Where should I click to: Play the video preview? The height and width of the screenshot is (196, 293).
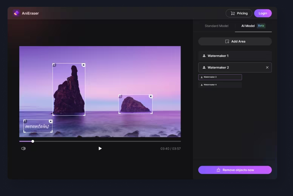(100, 149)
